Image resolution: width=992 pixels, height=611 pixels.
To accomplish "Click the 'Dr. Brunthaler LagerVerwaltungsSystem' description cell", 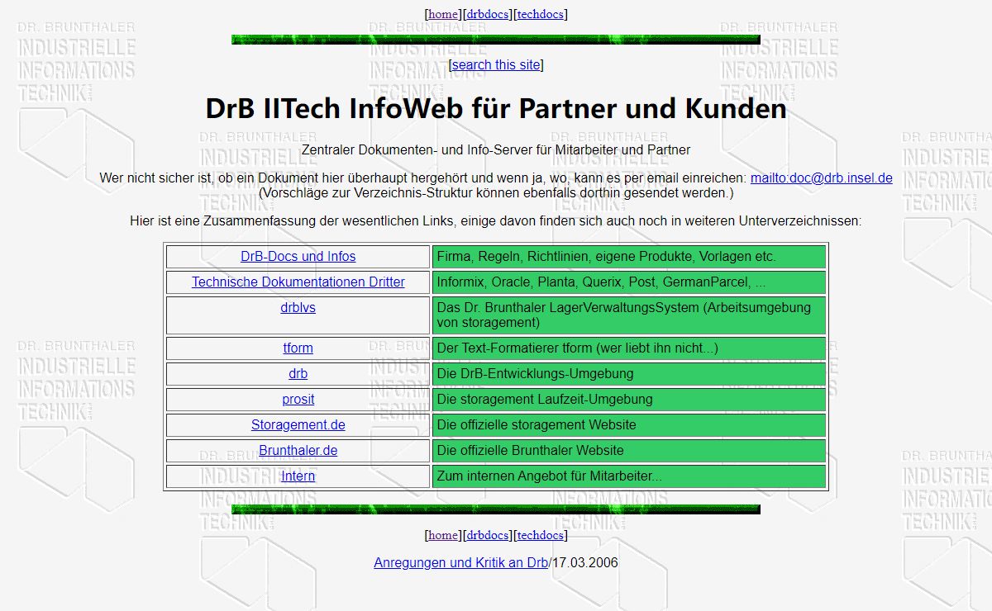I will pyautogui.click(x=629, y=315).
